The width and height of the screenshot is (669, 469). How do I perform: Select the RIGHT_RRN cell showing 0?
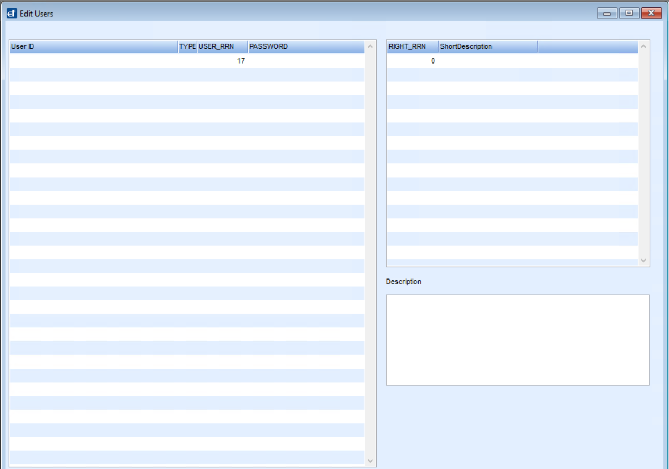tap(413, 61)
